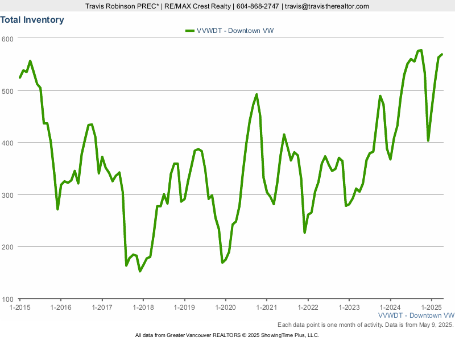Screen dimensions: 455x341
Task: Click the x-axis label 1-2024
Action: (390, 307)
